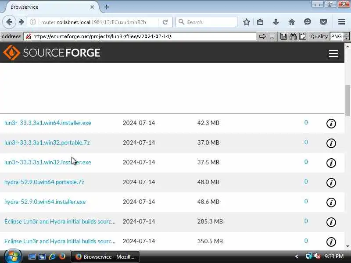This screenshot has height=263, width=351.
Task: Go forward using the Firefox forward arrow
Action: pos(21,22)
